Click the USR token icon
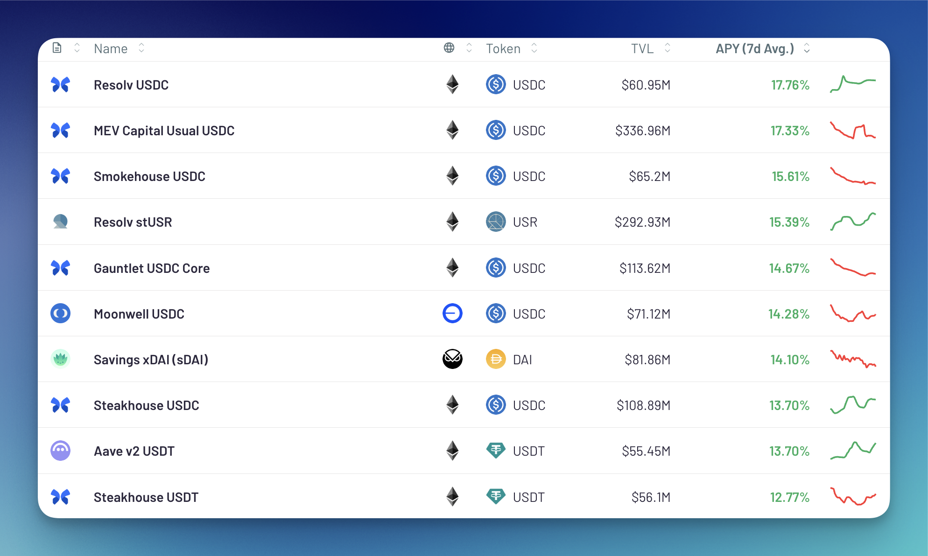928x556 pixels. coord(496,222)
